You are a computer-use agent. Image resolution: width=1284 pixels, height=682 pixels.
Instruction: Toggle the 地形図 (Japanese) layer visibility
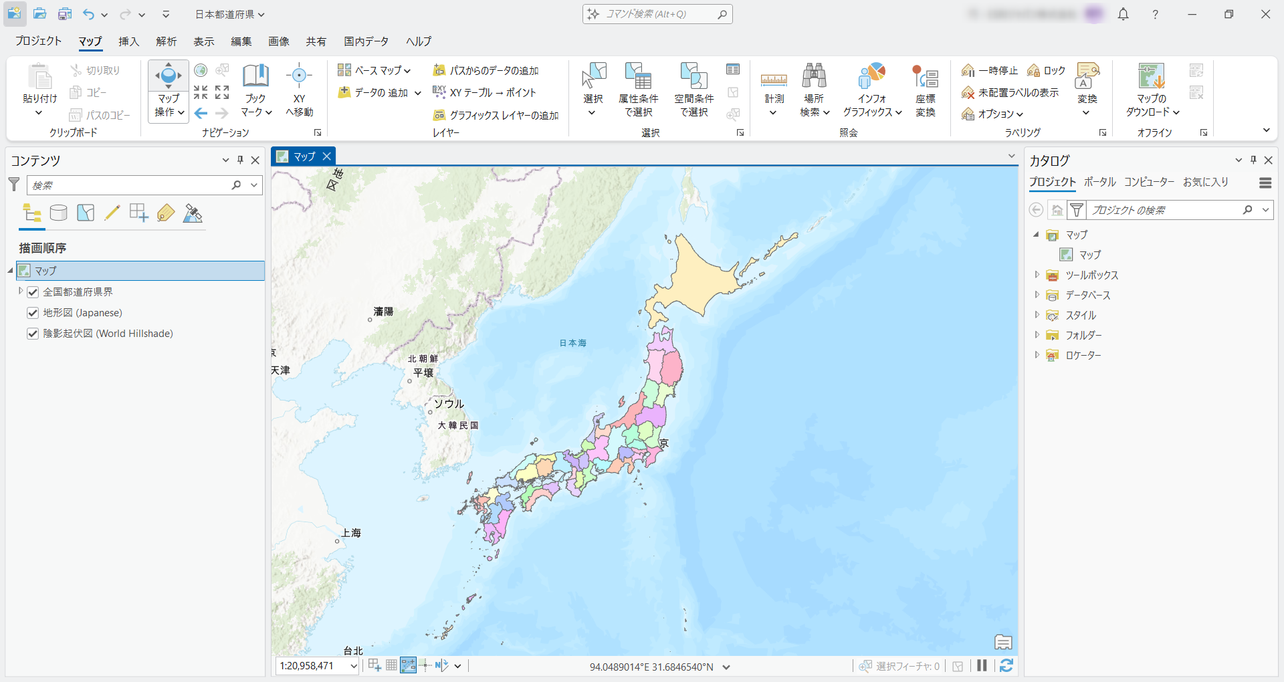pos(33,313)
